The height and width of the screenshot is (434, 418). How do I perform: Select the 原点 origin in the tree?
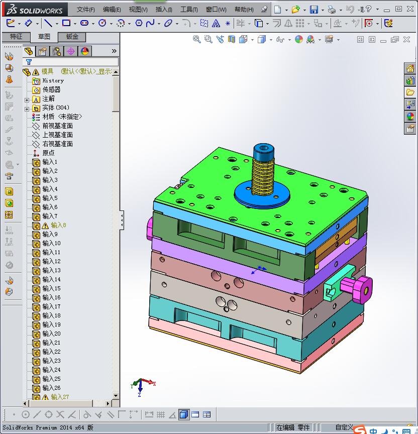tap(48, 153)
